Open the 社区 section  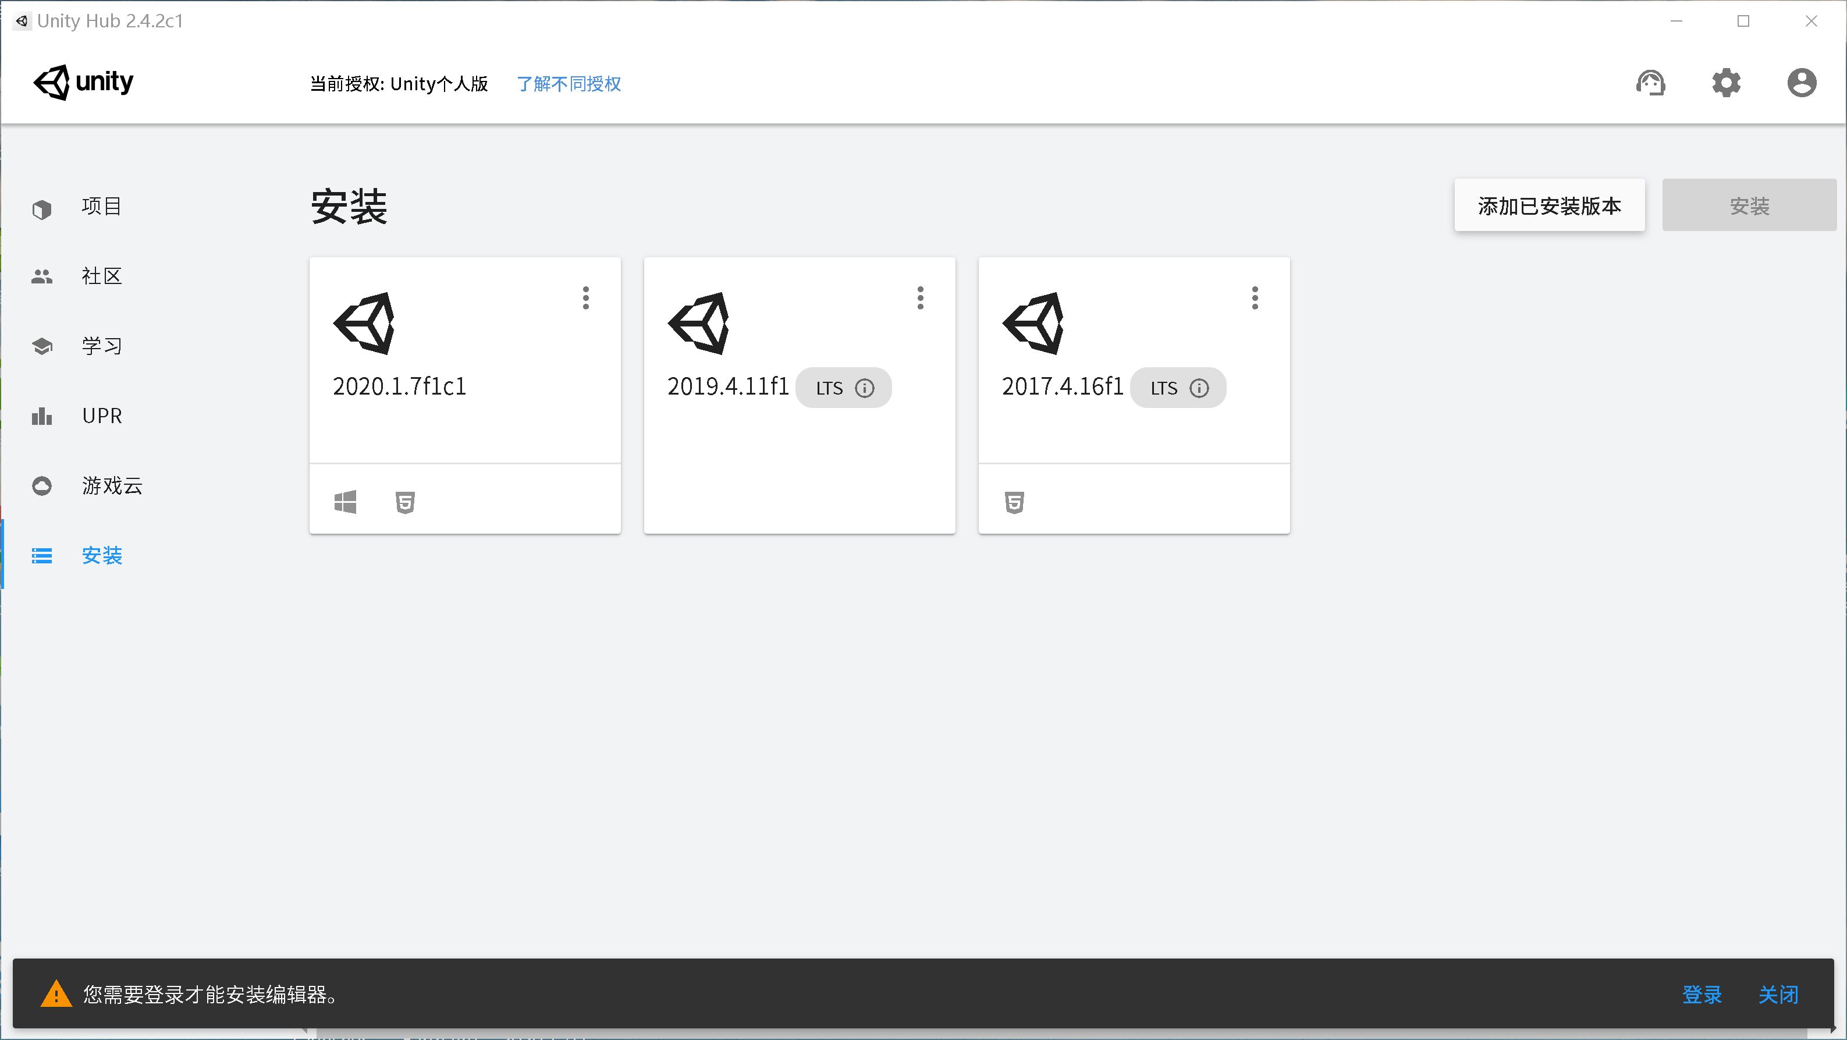tap(102, 276)
